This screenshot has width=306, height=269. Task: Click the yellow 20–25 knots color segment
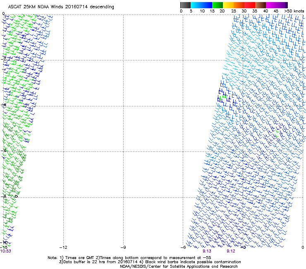(228, 5)
